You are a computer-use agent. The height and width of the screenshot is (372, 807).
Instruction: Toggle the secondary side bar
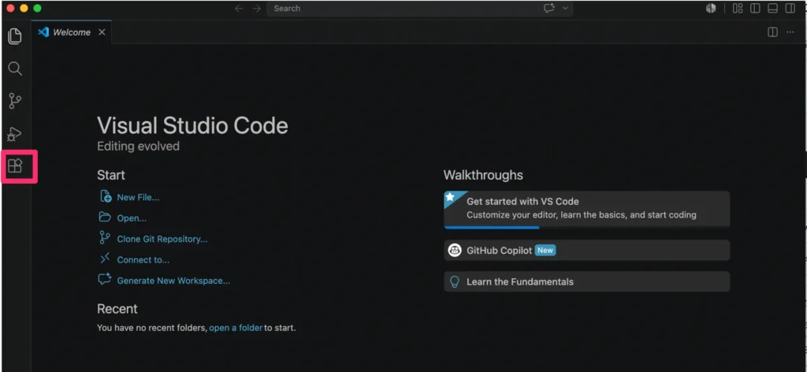[x=790, y=8]
